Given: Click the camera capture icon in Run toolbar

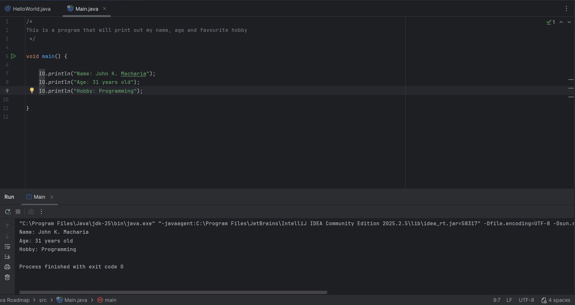Looking at the screenshot, I should point(31,211).
